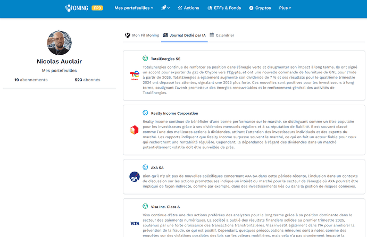Click the green smiley beside Visa Inc.
This screenshot has height=237, width=367.
tap(145, 206)
